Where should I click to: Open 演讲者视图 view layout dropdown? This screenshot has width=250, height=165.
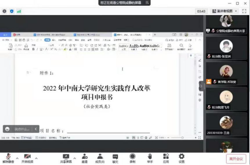pyautogui.click(x=225, y=11)
